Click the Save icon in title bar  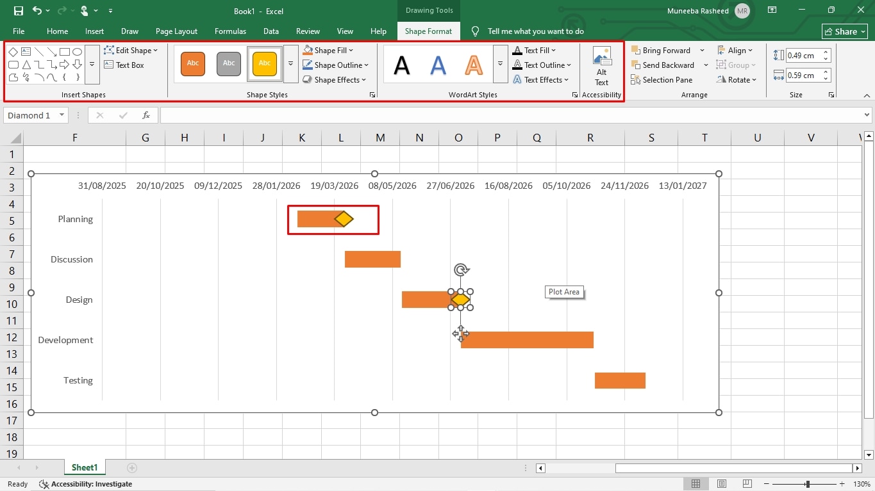coord(18,11)
